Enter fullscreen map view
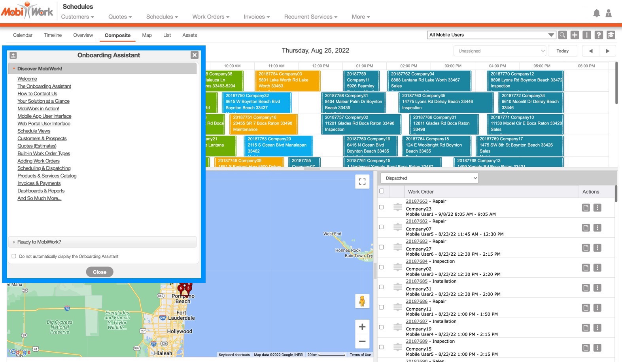The image size is (622, 362). 362,182
